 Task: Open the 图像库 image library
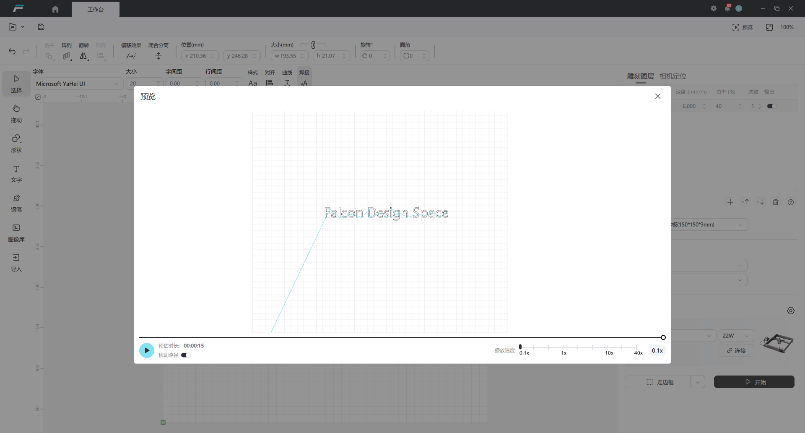(16, 233)
